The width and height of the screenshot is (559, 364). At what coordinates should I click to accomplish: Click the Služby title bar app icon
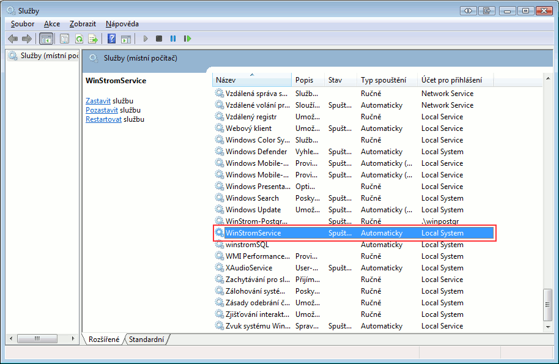pos(12,10)
